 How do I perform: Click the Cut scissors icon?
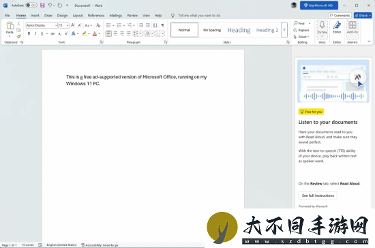coord(18,24)
